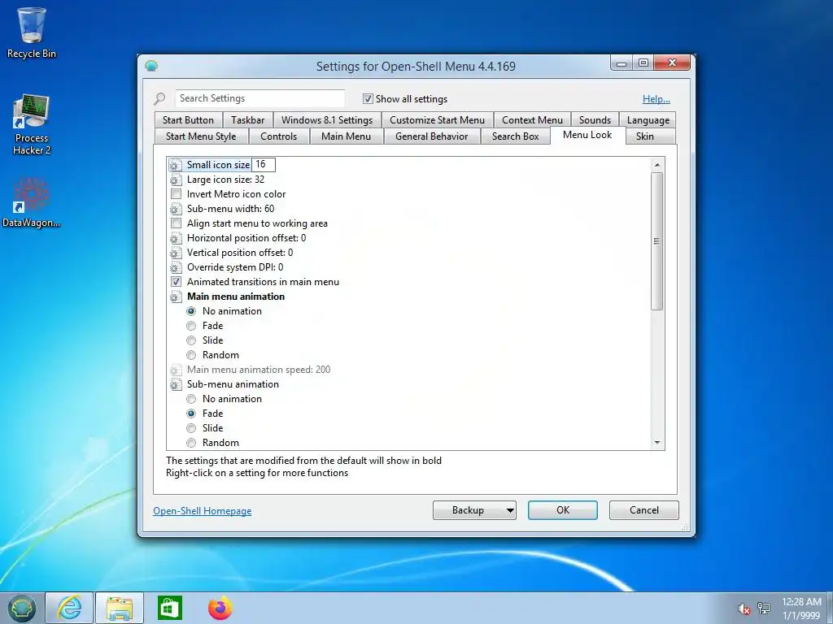
Task: Open the Windows 8.1 Settings tab
Action: coord(327,120)
